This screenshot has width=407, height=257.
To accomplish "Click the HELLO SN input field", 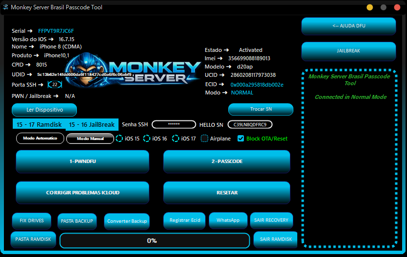I will click(250, 124).
